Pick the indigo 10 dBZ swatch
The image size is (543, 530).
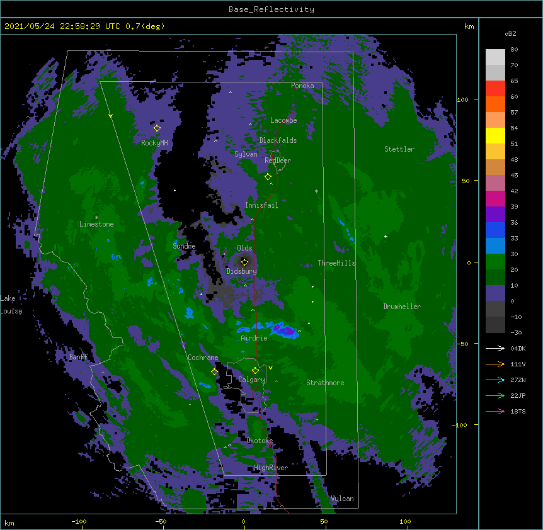(x=495, y=293)
